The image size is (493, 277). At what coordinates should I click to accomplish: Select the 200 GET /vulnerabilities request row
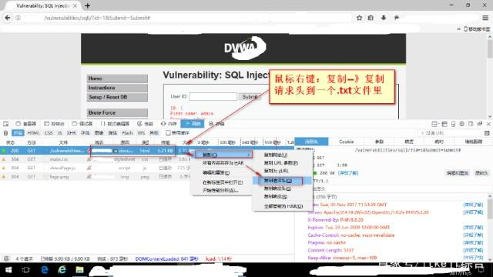coord(147,151)
